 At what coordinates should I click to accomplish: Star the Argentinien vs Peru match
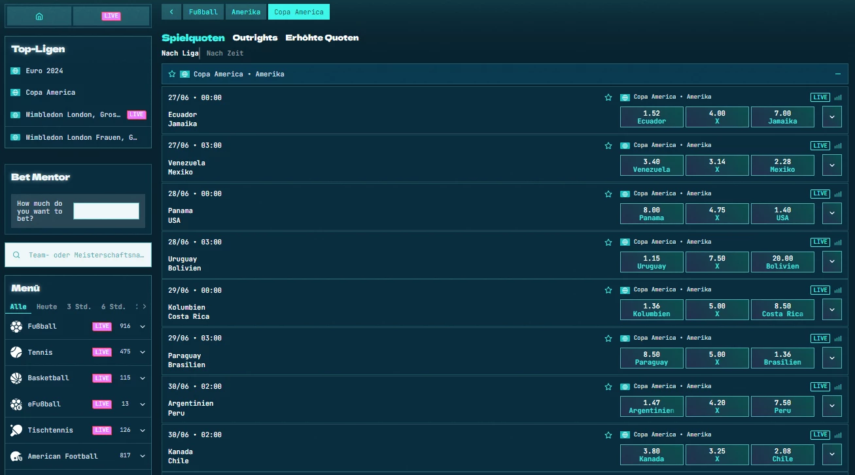608,387
